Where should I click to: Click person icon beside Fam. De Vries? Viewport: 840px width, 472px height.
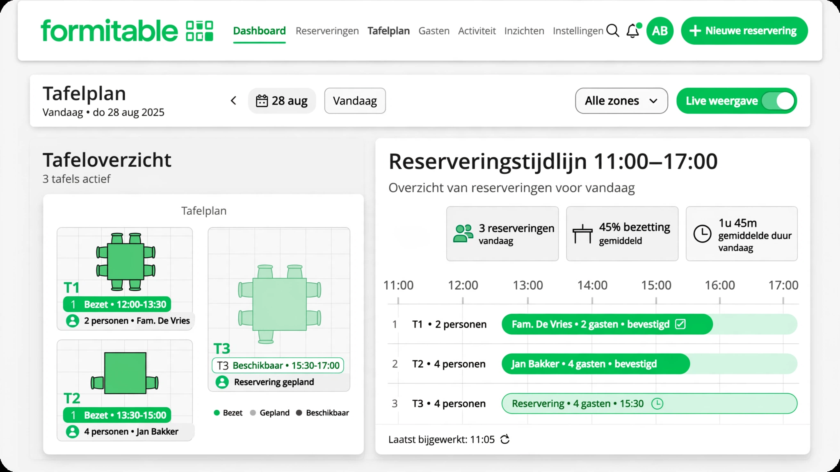[73, 321]
